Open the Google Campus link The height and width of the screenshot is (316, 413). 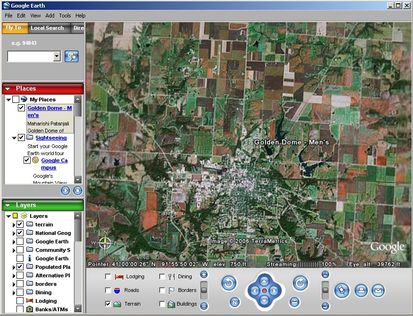[x=54, y=164]
